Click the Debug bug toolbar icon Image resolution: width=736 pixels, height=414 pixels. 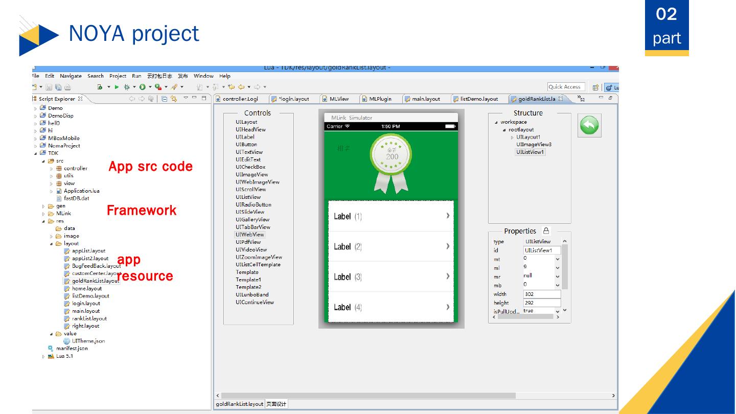(127, 87)
